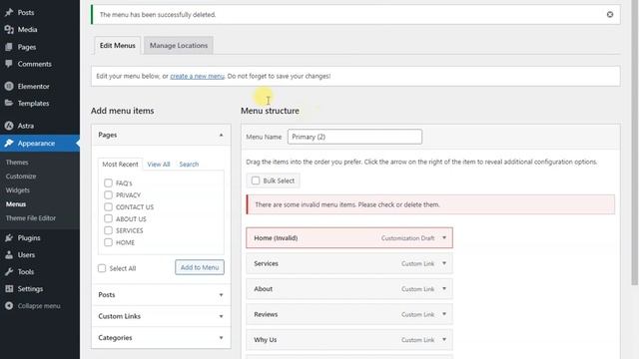The image size is (639, 359).
Task: Click the Tools wrench icon
Action: [x=9, y=271]
